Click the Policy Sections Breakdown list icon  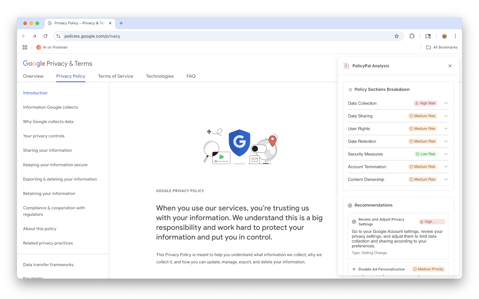[350, 90]
